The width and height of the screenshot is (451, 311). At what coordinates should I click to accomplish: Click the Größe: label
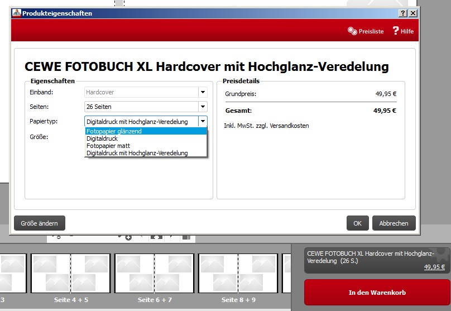(39, 137)
